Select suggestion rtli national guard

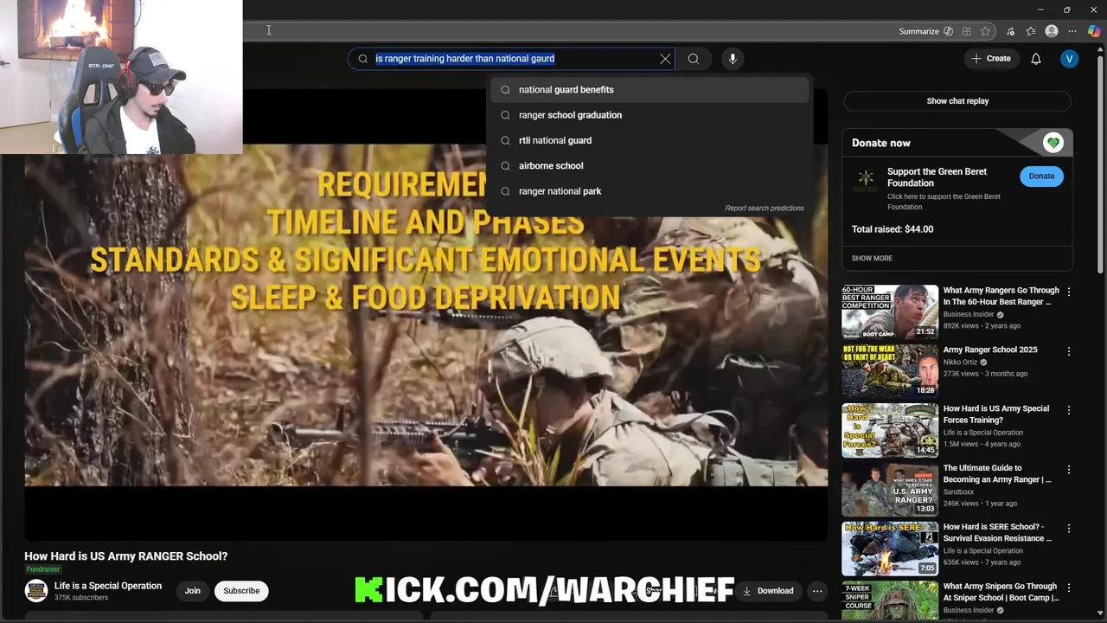click(649, 140)
